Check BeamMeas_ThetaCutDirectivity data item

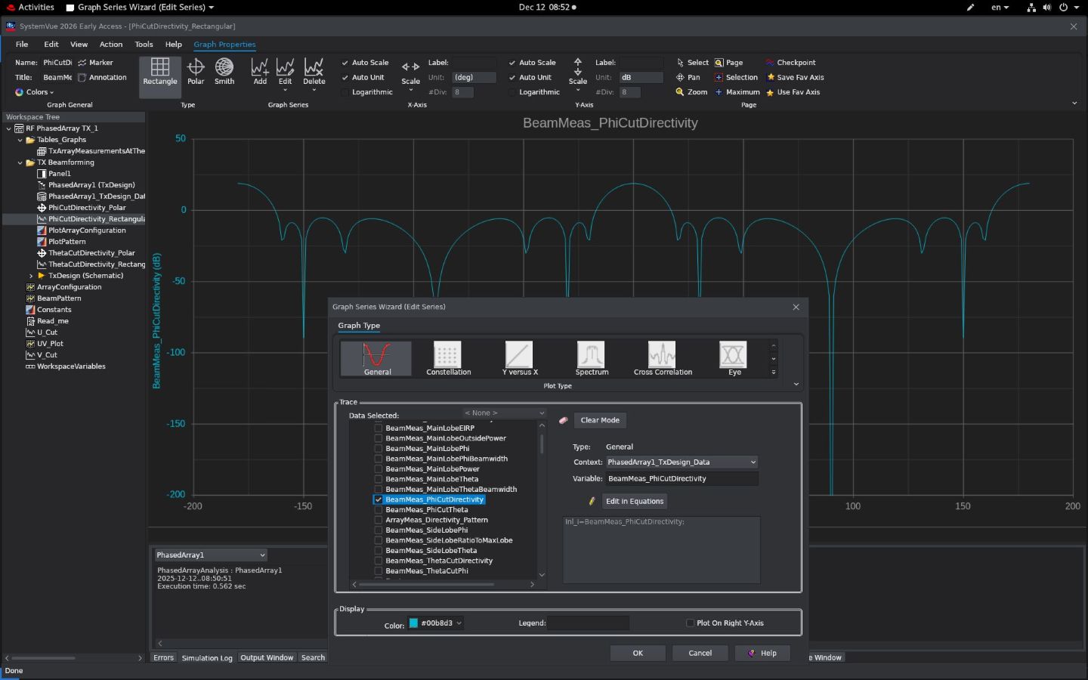coord(379,561)
